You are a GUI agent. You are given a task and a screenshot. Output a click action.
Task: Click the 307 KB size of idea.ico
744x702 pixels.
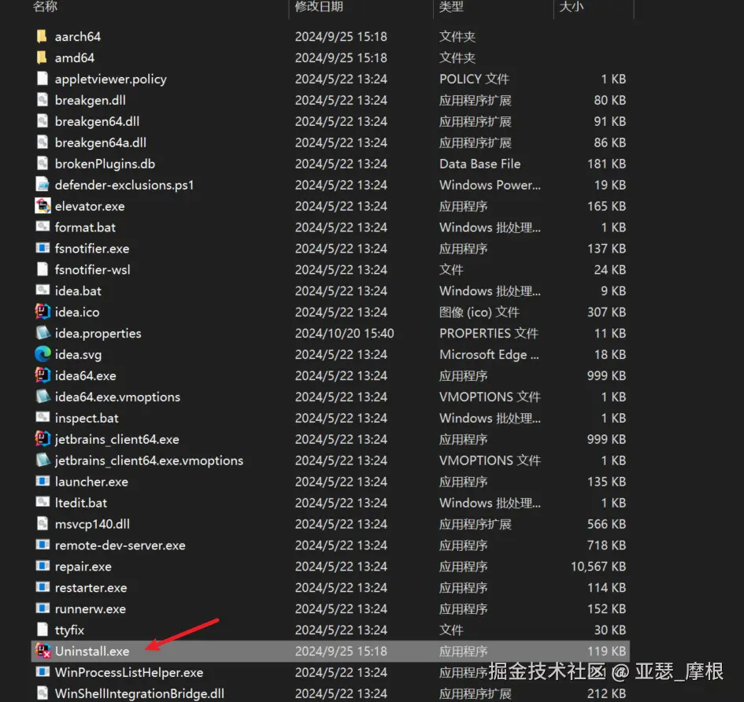(606, 312)
